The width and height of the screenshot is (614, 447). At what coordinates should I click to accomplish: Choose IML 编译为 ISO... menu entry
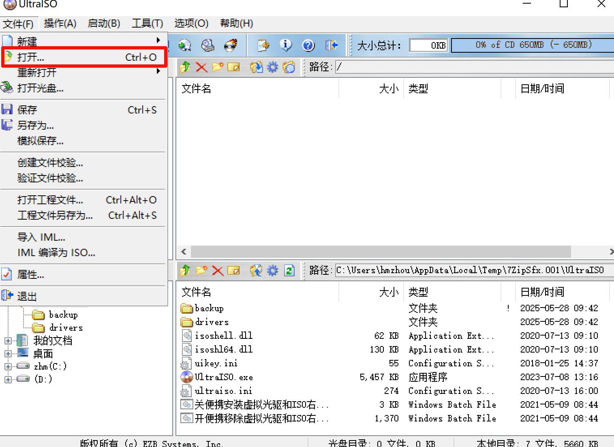coord(83,252)
